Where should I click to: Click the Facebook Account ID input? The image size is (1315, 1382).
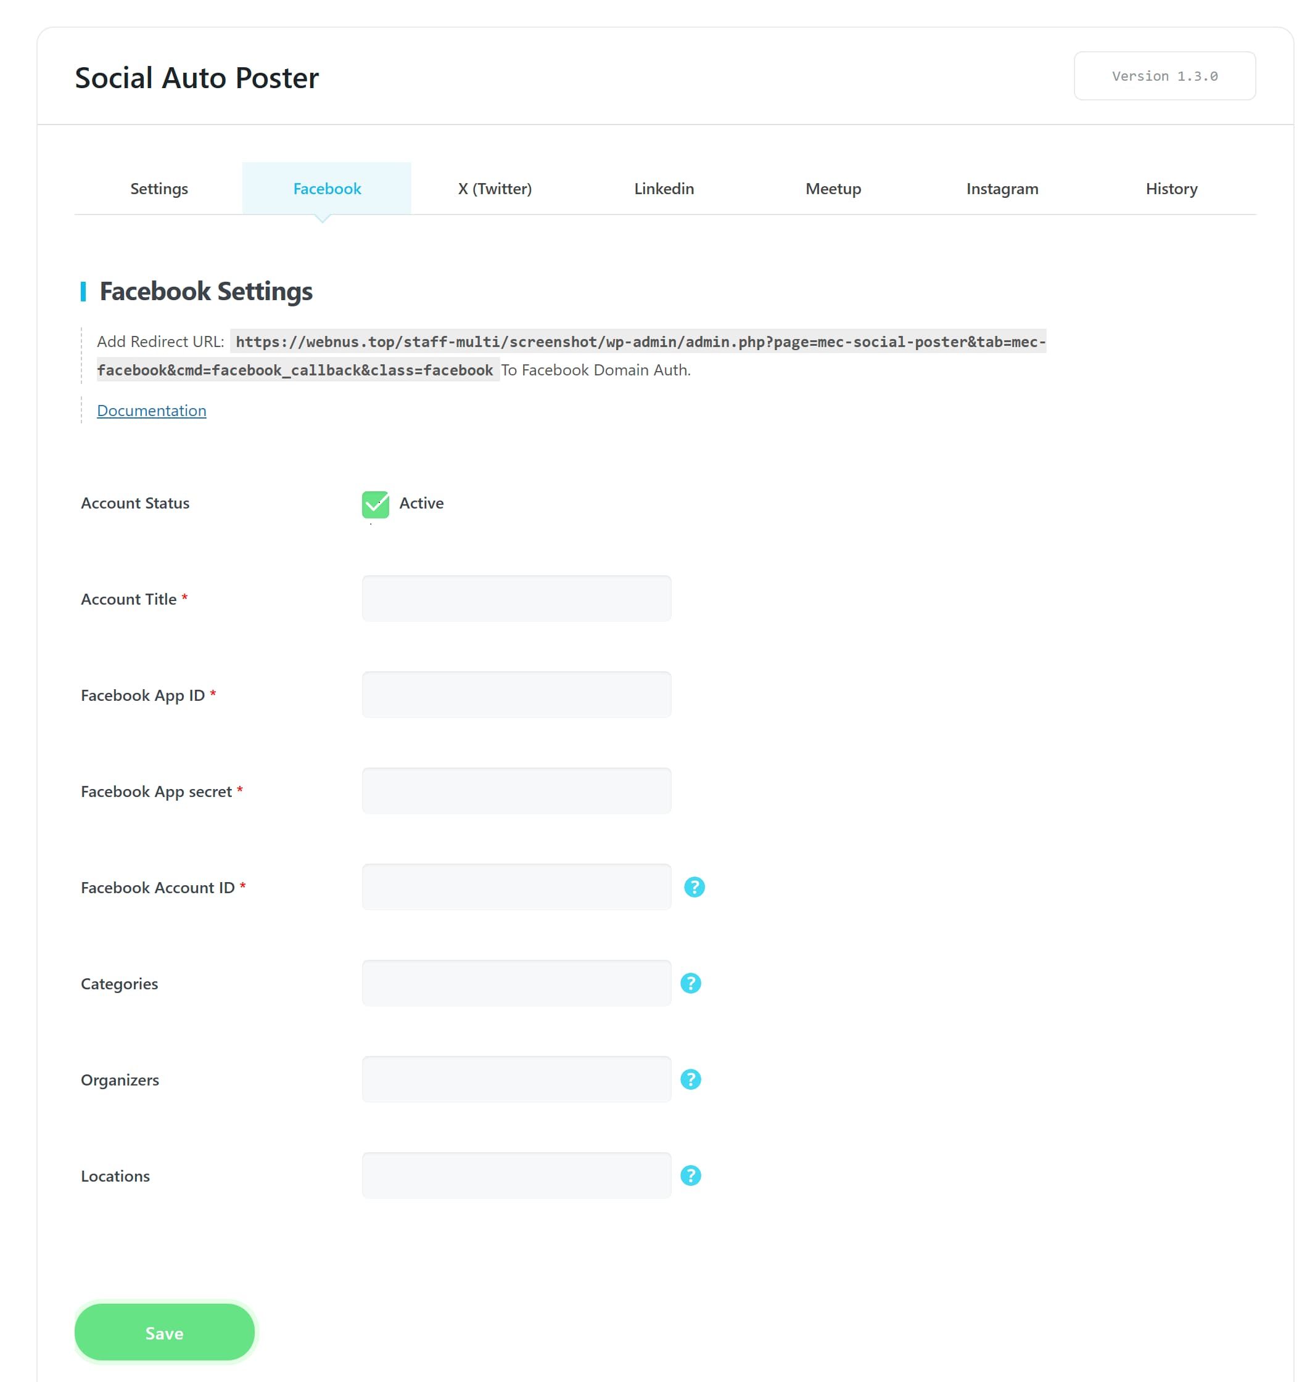(x=516, y=887)
